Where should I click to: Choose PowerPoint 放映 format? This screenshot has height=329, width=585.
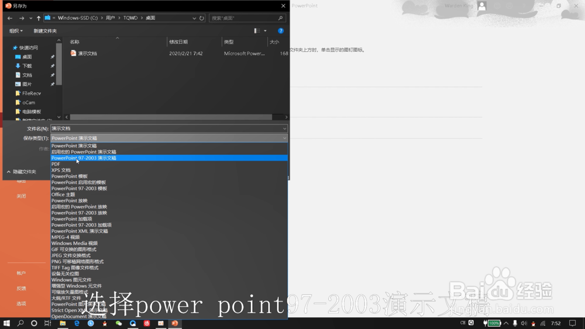(x=169, y=200)
